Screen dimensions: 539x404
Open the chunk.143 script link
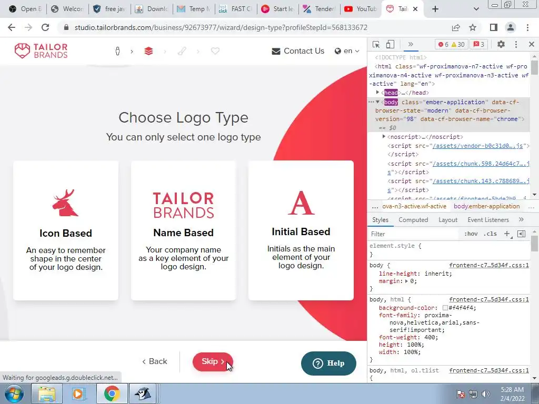point(481,181)
